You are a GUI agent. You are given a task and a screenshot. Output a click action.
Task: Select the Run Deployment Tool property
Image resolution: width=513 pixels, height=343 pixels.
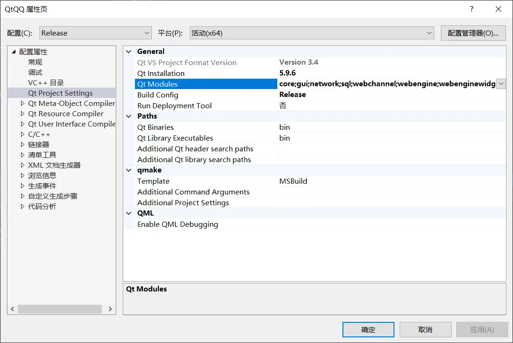click(x=174, y=106)
